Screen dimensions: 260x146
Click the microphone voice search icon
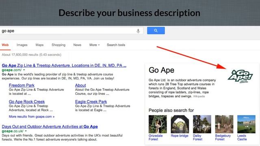[x=138, y=31]
